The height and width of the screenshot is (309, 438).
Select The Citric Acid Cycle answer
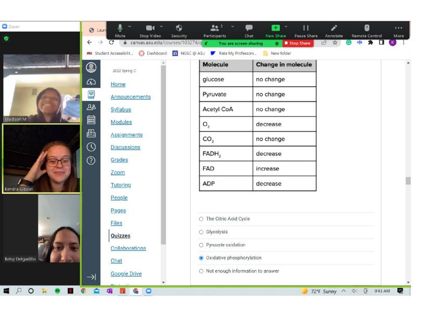pyautogui.click(x=201, y=219)
